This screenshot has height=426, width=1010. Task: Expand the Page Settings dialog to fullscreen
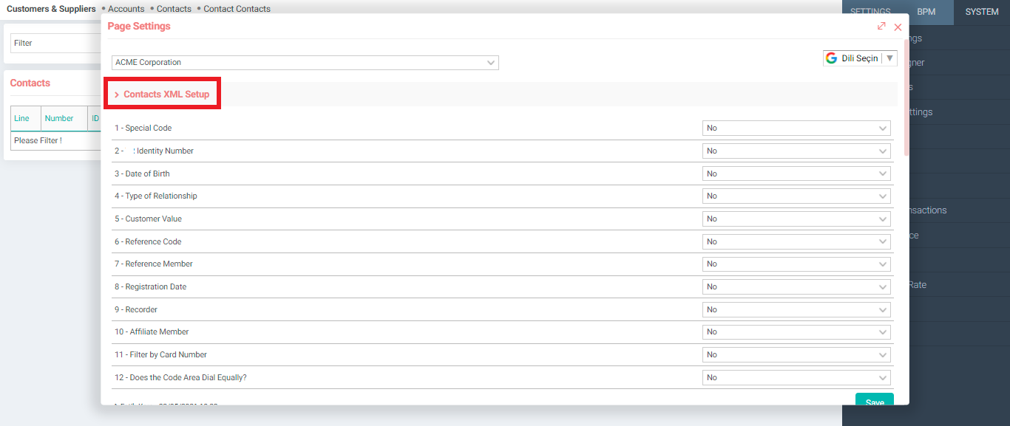coord(881,26)
